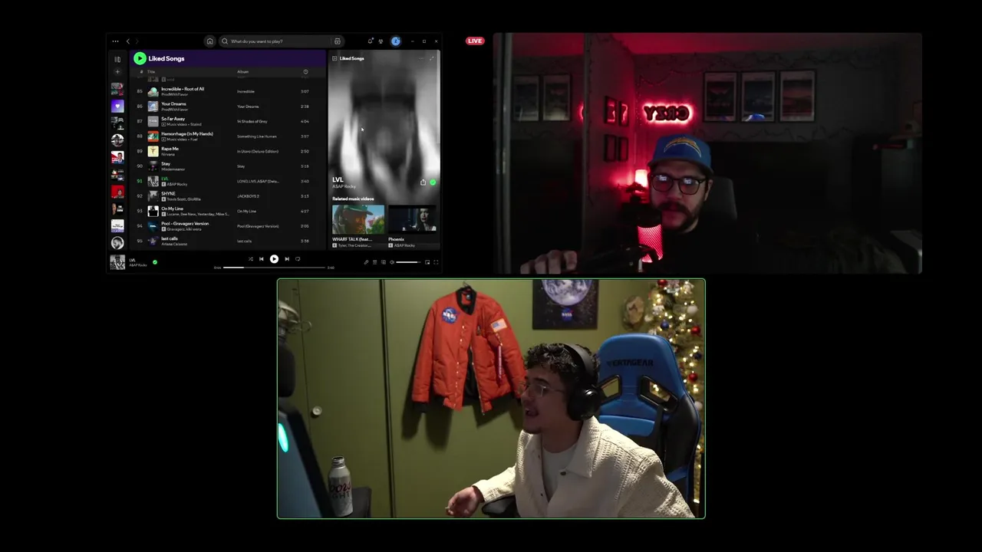Image resolution: width=982 pixels, height=552 pixels.
Task: Adjust the volume slider
Action: pyautogui.click(x=408, y=262)
